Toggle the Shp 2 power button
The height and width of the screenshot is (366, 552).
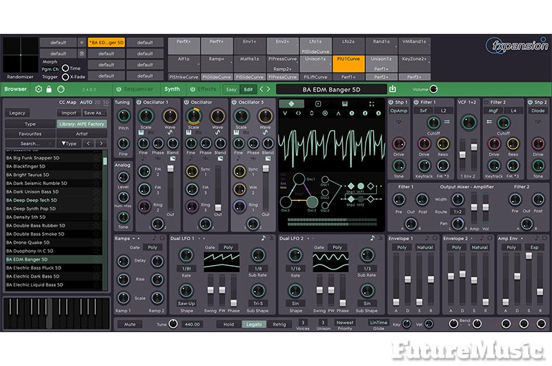click(530, 102)
